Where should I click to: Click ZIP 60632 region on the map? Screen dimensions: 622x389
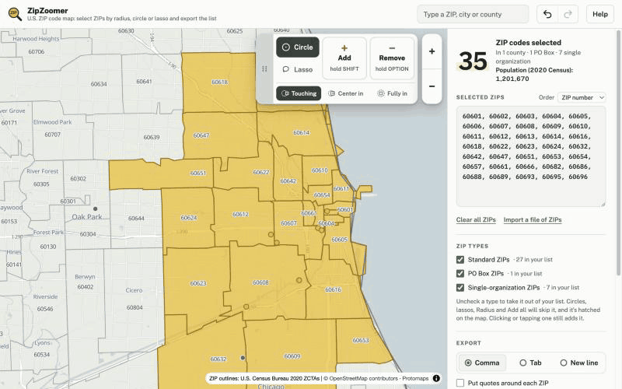pyautogui.click(x=218, y=359)
